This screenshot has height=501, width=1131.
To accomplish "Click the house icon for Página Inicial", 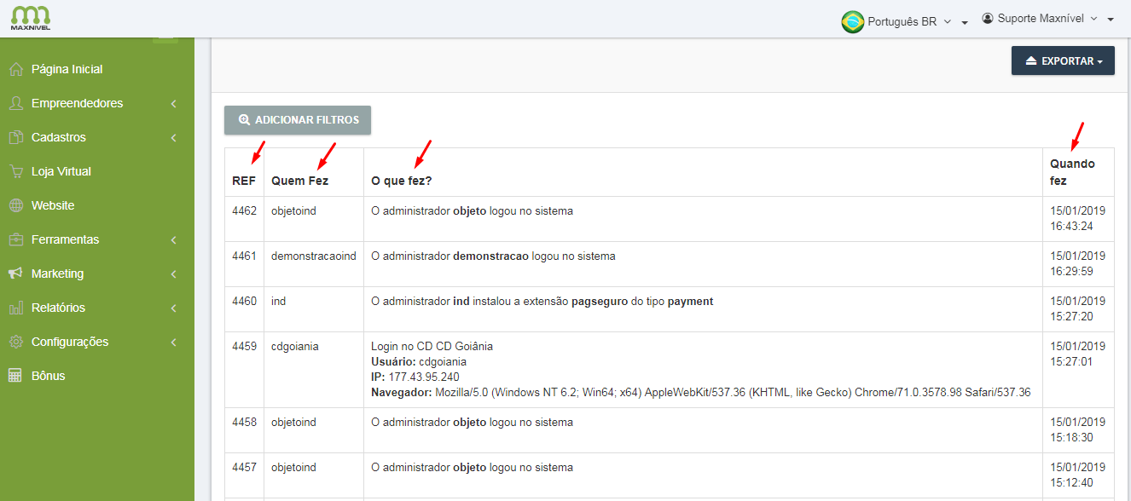I will [x=15, y=69].
